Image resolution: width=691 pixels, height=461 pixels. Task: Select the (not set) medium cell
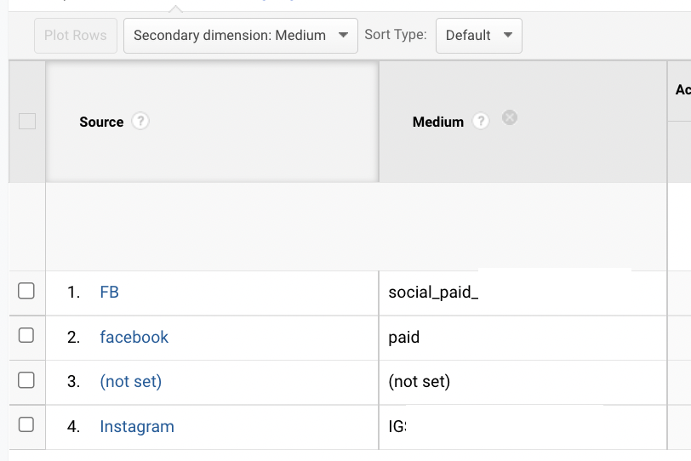(523, 382)
